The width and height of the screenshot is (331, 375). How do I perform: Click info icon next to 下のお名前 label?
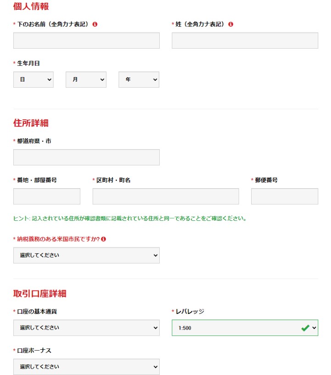click(x=95, y=24)
